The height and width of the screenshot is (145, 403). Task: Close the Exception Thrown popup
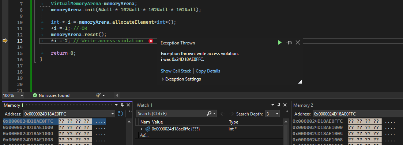[x=298, y=43]
